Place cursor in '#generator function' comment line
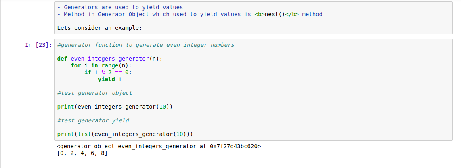461x168 pixels. point(146,45)
